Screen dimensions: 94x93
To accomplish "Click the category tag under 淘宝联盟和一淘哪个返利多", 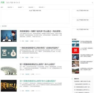I will coord(27,41).
